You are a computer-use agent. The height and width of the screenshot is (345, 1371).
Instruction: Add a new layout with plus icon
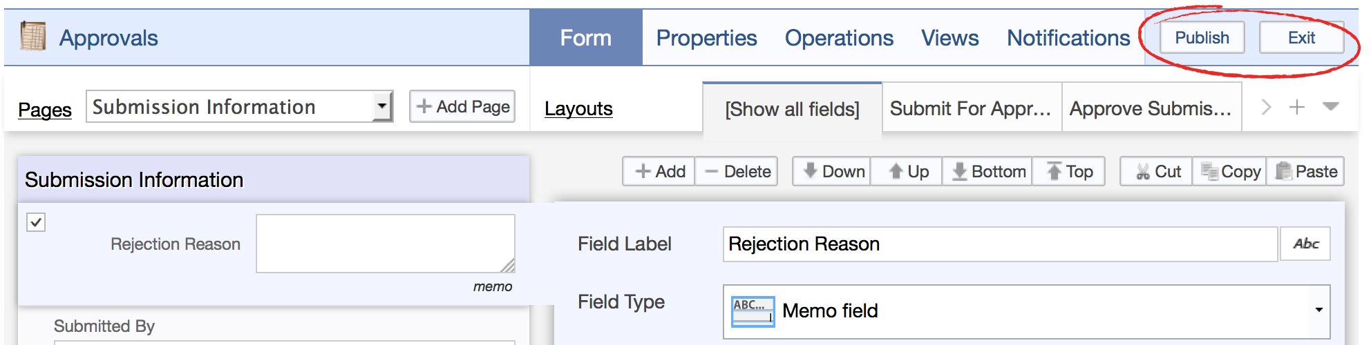pos(1297,107)
